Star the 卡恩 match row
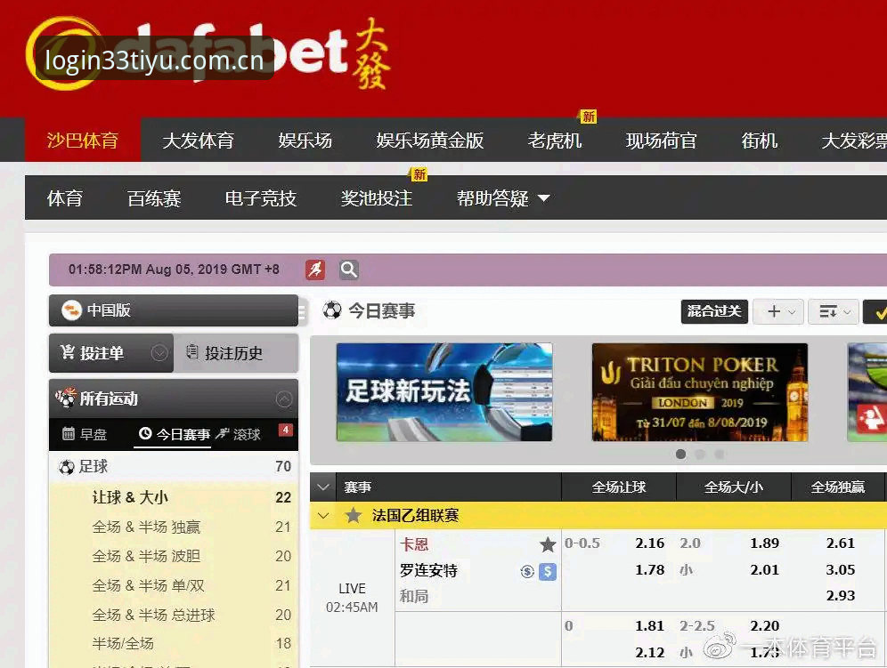The width and height of the screenshot is (887, 668). [x=548, y=544]
